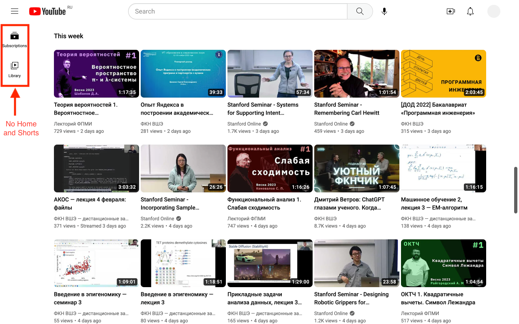Open title Stanford Seminar - Designing Robotic Grippers
Screen dimensions: 519x324
coord(352,298)
